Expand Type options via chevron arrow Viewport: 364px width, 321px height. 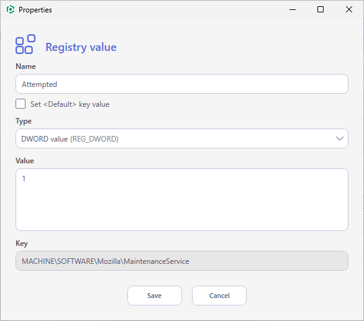[x=340, y=138]
